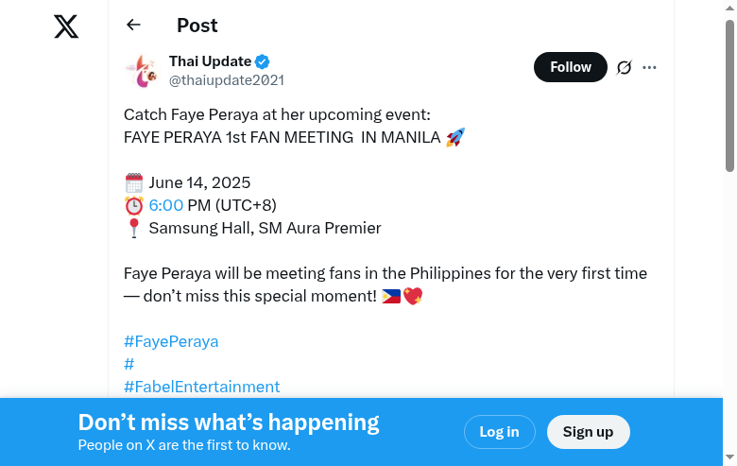
Task: Open the #FabelEntertainment hashtag
Action: pos(201,387)
